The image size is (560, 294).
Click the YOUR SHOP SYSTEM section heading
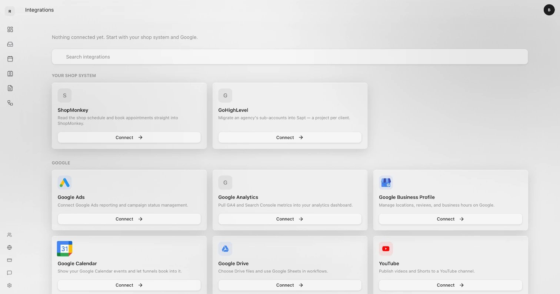74,76
